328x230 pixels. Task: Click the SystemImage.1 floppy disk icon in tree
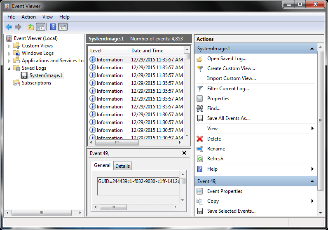pos(24,75)
